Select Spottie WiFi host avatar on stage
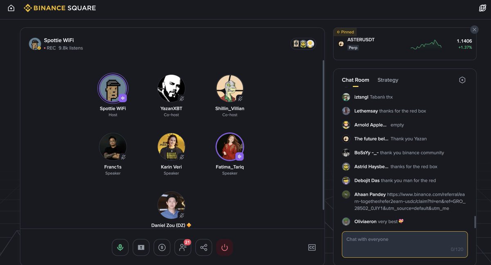The image size is (491, 265). coord(113,88)
